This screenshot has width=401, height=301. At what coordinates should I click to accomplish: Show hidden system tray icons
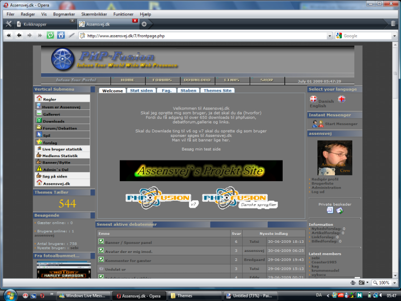(x=328, y=295)
